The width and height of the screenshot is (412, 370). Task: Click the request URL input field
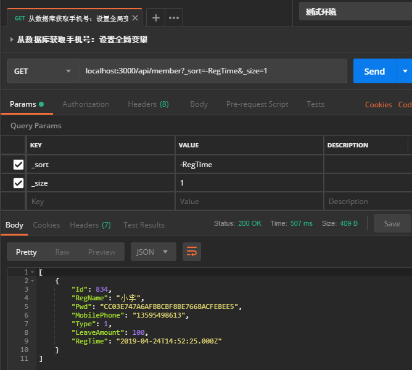212,72
